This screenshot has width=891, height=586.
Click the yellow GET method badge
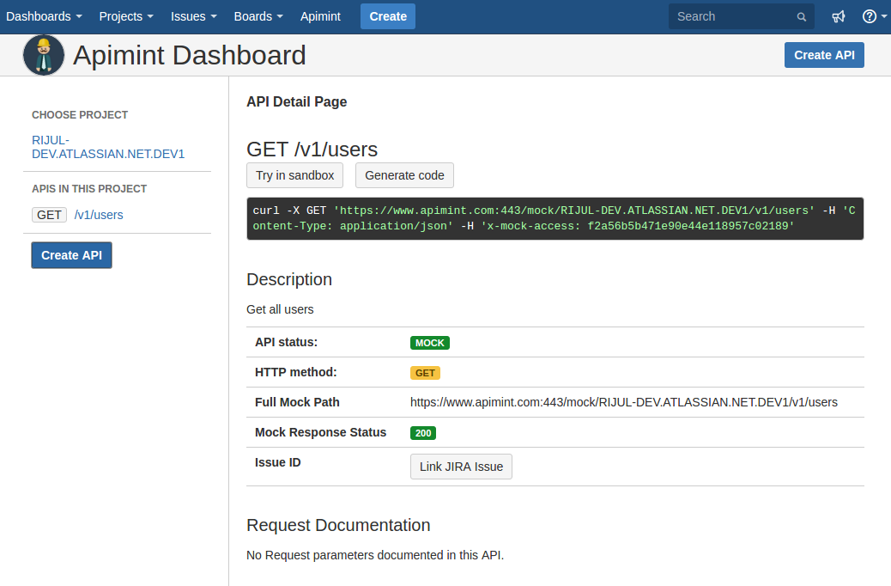coord(425,373)
